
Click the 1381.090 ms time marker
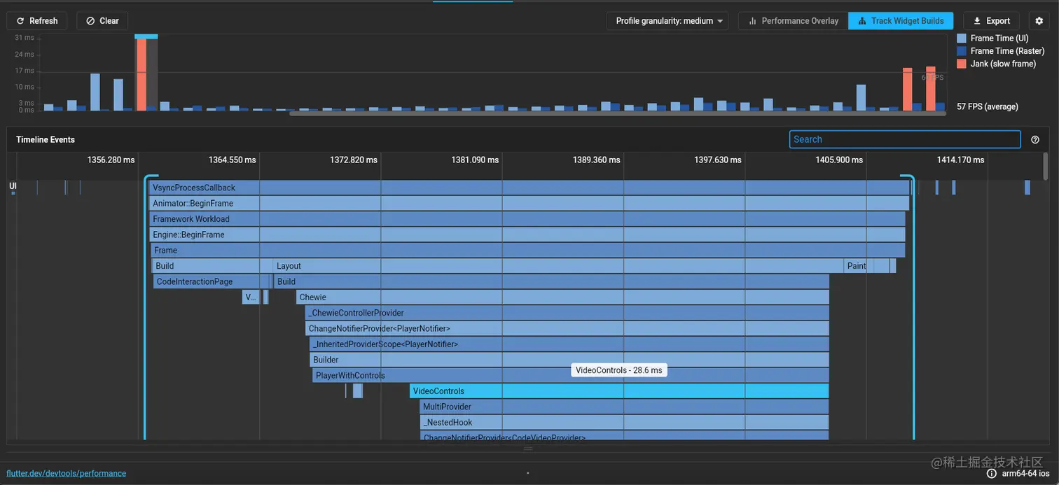[x=475, y=160]
